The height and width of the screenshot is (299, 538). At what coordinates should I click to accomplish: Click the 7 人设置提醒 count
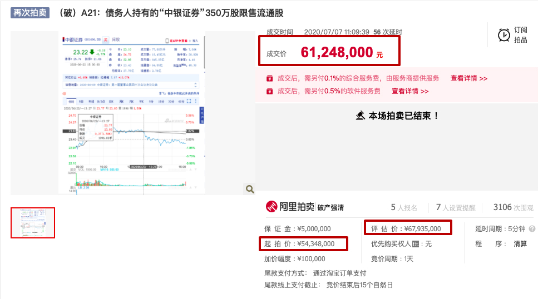[x=456, y=207]
